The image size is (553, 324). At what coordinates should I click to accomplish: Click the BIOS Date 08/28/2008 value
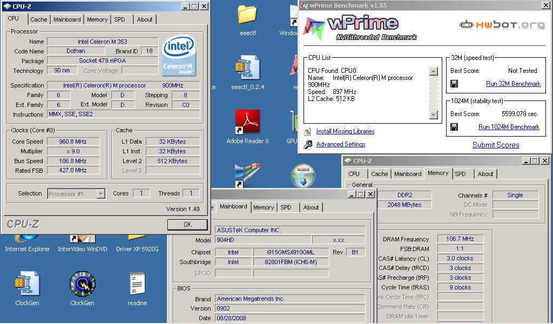pos(290,318)
